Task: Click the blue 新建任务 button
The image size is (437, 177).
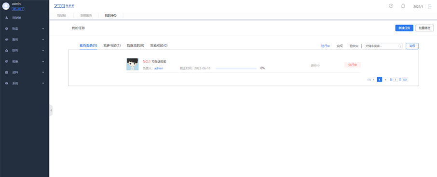Action: pos(404,28)
